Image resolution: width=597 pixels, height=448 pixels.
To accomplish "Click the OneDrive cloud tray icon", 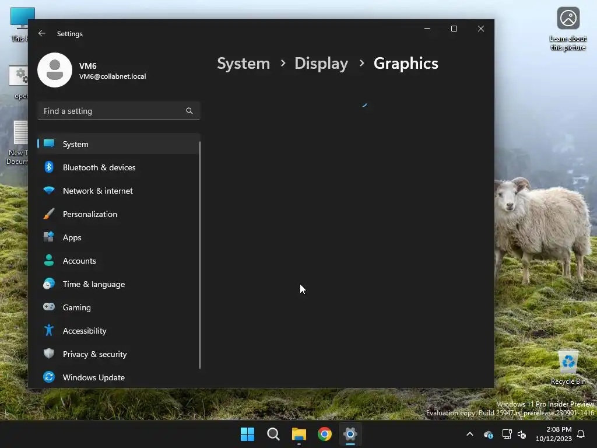I will [489, 434].
